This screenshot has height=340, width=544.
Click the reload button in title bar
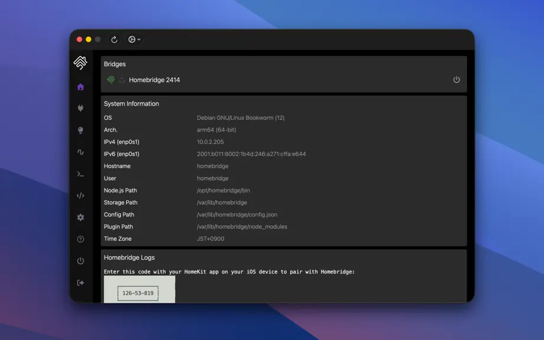point(114,40)
